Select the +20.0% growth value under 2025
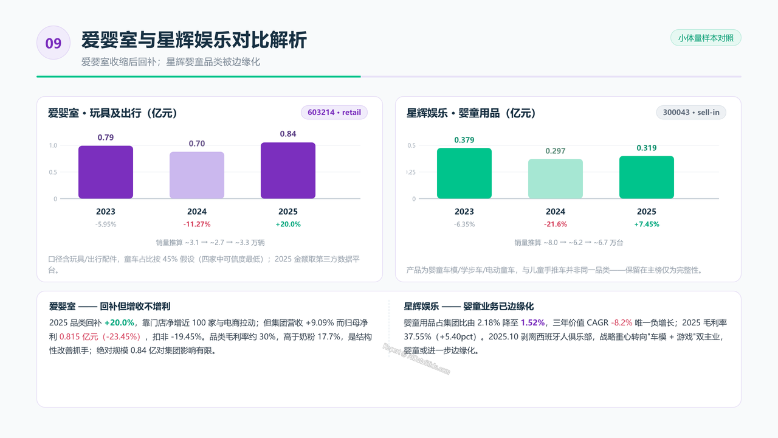This screenshot has width=778, height=438. [x=288, y=224]
